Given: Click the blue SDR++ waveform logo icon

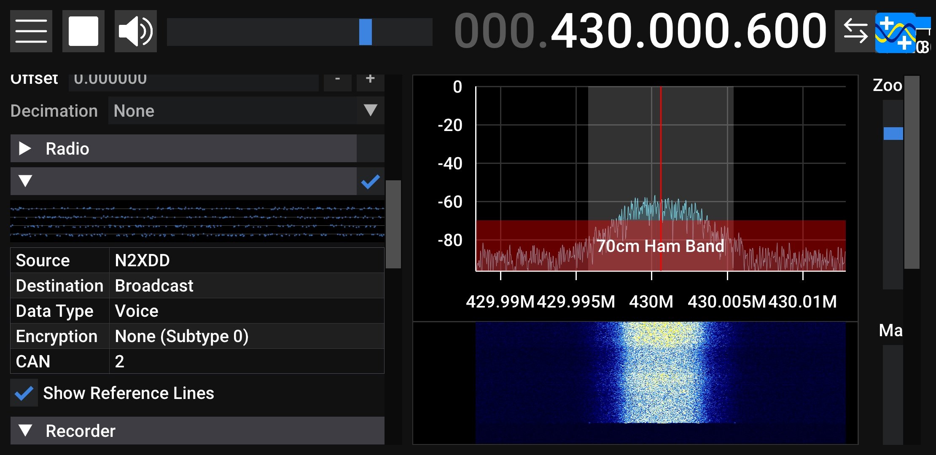Looking at the screenshot, I should tap(895, 33).
